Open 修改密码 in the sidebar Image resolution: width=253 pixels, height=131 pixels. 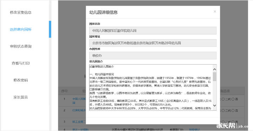21,80
